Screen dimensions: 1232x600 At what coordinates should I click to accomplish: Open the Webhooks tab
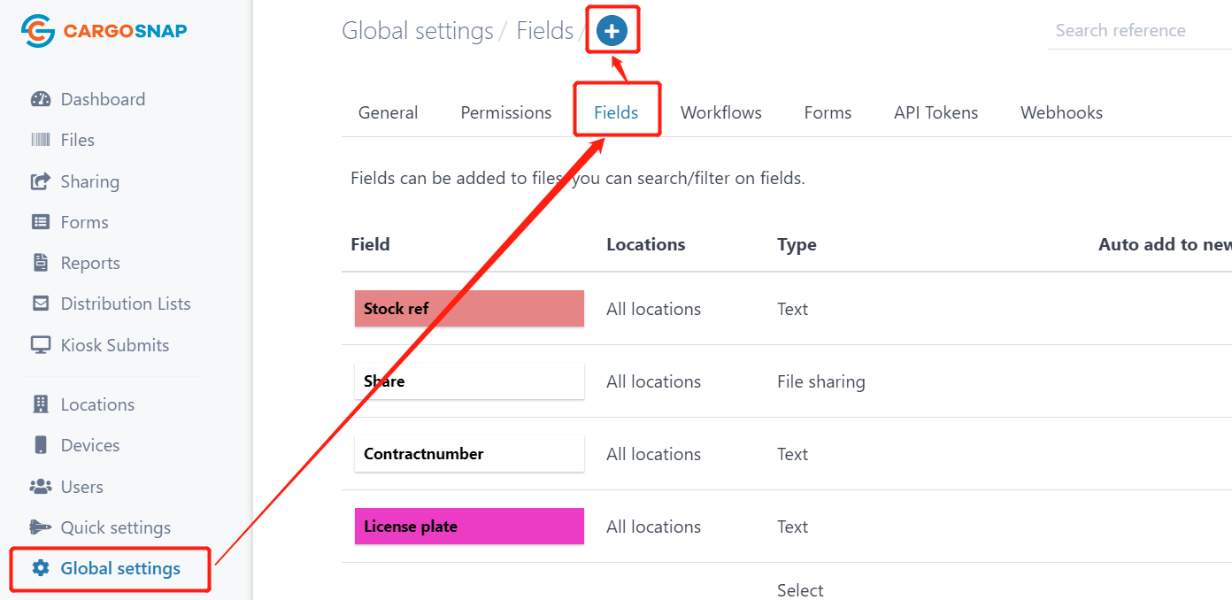coord(1061,112)
